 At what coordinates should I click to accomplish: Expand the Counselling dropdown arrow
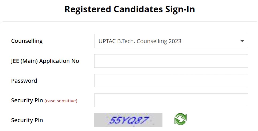coord(242,41)
